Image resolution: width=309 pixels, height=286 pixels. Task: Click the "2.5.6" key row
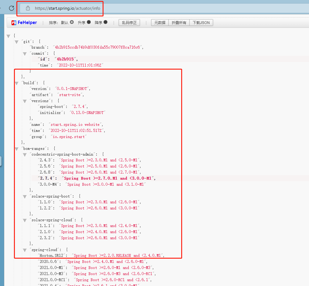pos(45,166)
